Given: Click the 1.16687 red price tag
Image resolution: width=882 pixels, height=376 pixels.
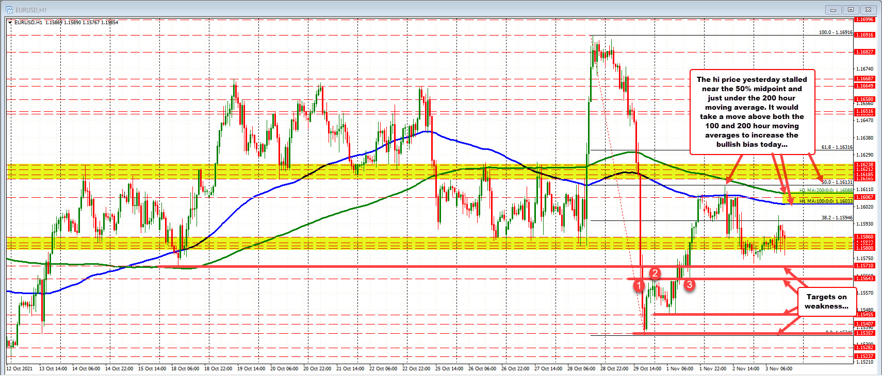Looking at the screenshot, I should click(865, 79).
